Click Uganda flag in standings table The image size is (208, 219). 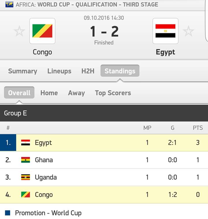(x=25, y=177)
